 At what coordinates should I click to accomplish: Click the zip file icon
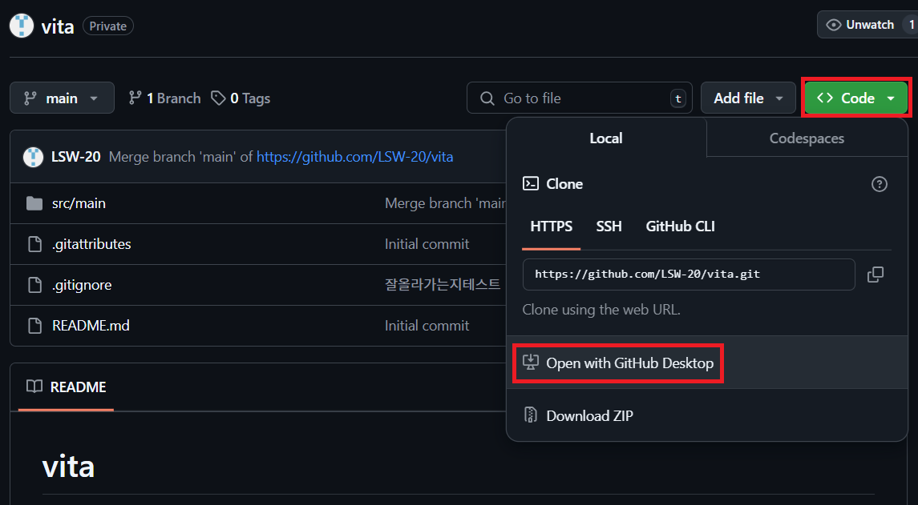[x=531, y=415]
